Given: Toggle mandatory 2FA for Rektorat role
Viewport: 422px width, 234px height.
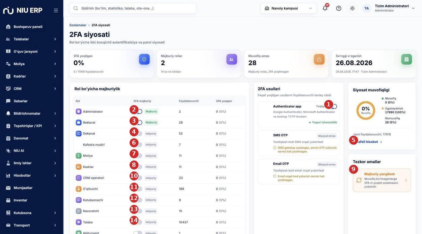Looking at the screenshot, I should (138, 123).
